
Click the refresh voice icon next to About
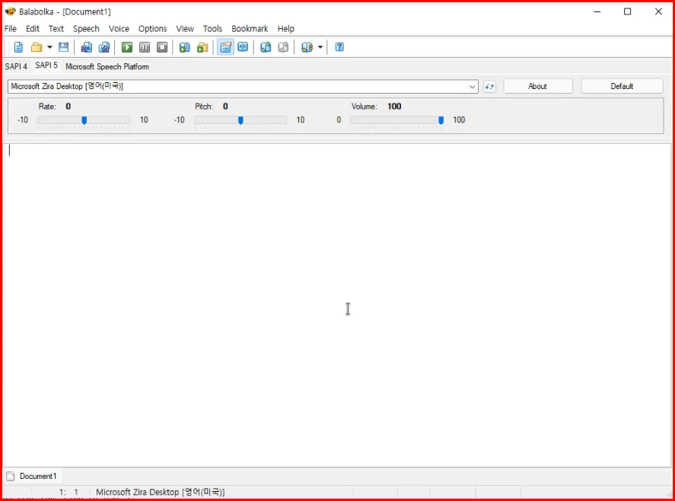coord(489,87)
